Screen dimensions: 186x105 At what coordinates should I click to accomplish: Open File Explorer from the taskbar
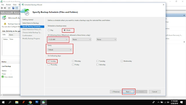[17, 102]
